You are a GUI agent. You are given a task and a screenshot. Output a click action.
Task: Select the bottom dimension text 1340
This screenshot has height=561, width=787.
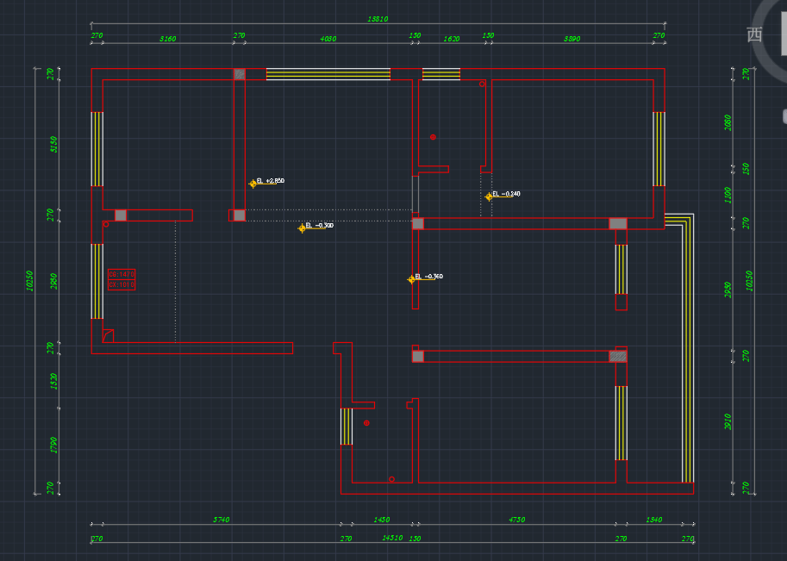(654, 520)
